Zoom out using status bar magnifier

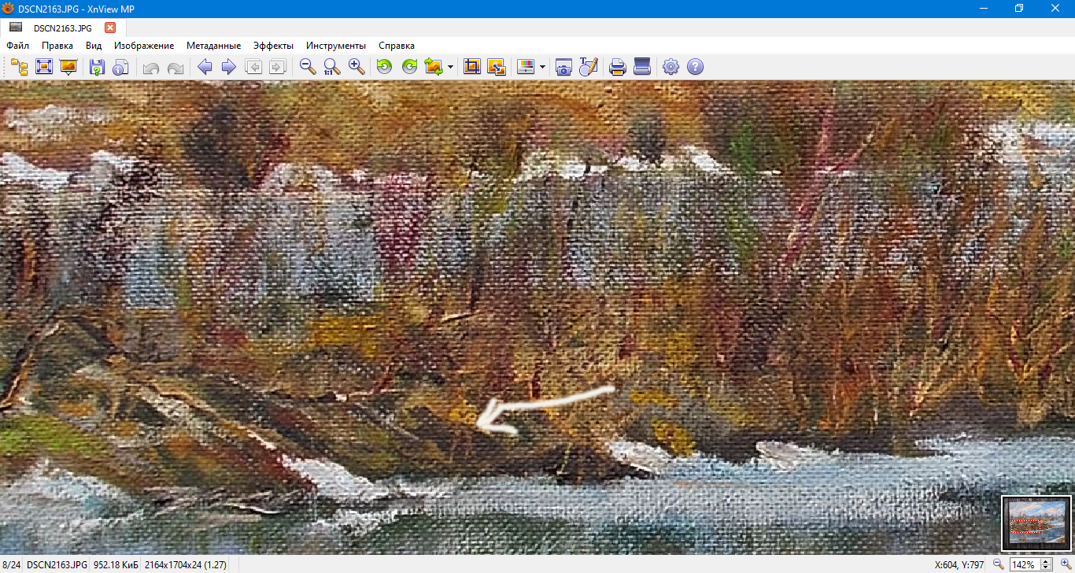pyautogui.click(x=999, y=564)
